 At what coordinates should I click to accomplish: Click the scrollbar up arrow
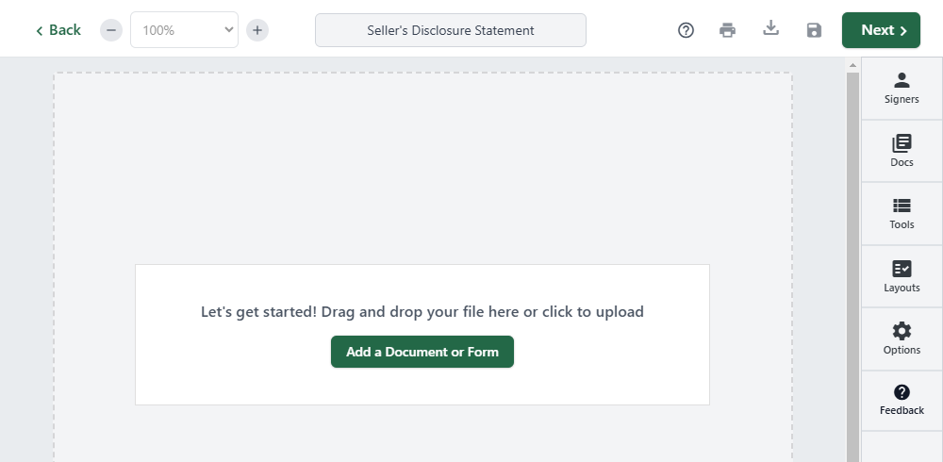coord(853,65)
